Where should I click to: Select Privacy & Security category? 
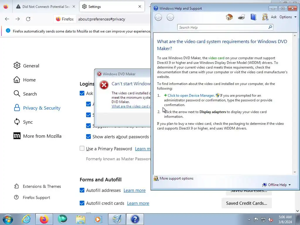37,108
